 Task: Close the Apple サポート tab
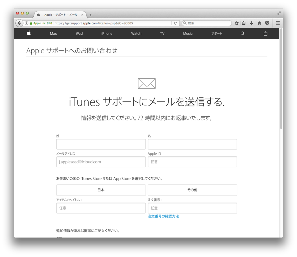(82, 15)
